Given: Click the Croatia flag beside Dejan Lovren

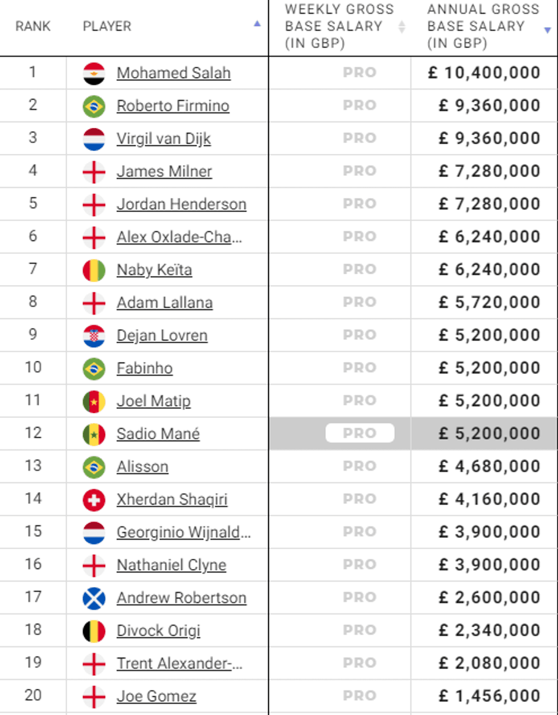Looking at the screenshot, I should (x=94, y=336).
